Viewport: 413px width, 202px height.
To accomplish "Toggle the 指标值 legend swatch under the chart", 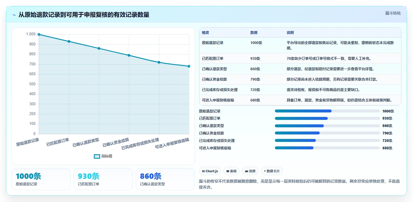I will (x=97, y=156).
